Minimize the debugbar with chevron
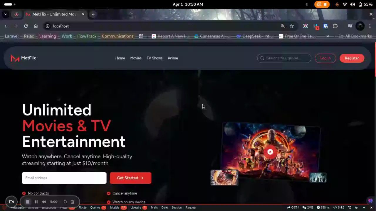Viewport: 376px width, 211px height. click(364, 207)
